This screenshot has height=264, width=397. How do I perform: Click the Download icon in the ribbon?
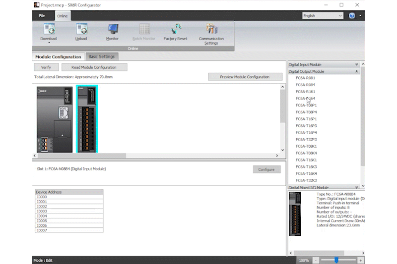coord(49,29)
